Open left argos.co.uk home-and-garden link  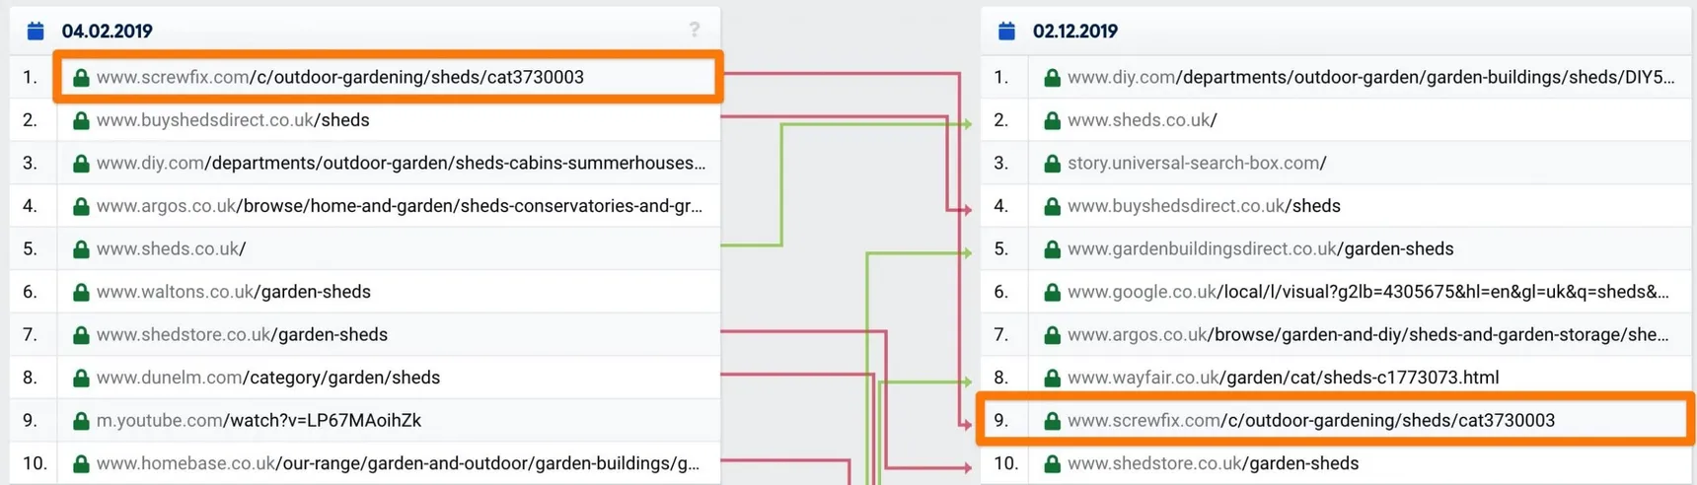point(400,206)
